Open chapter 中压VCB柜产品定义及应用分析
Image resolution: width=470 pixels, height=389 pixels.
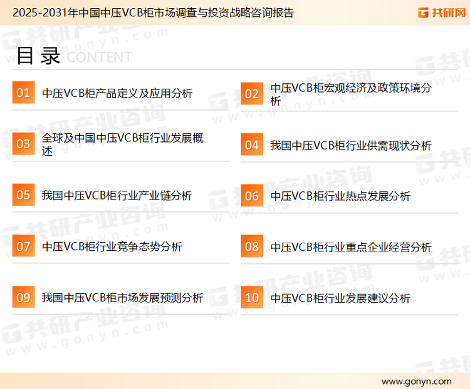coord(117,93)
